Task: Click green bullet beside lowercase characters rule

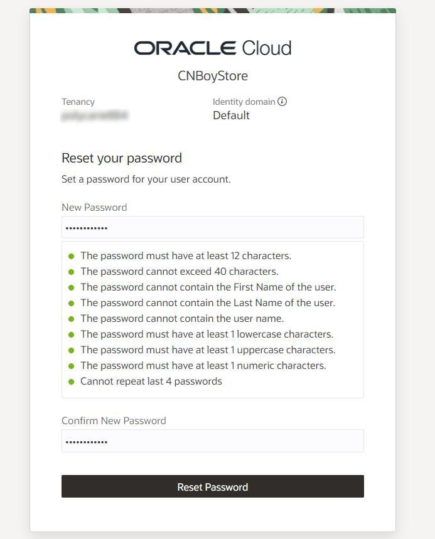Action: click(71, 334)
